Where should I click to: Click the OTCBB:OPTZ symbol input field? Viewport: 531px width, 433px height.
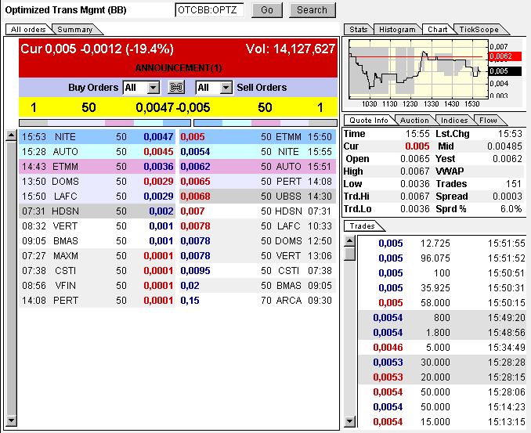pyautogui.click(x=210, y=10)
